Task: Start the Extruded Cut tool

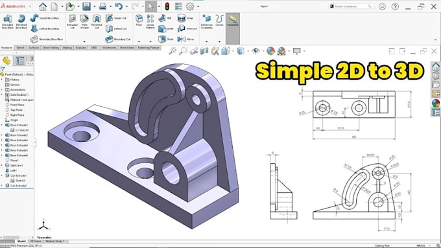Action: (x=72, y=21)
